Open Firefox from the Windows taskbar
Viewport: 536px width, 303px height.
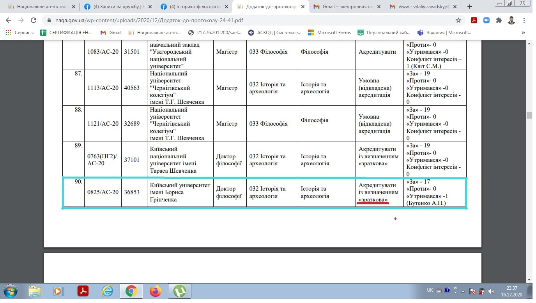tap(155, 291)
